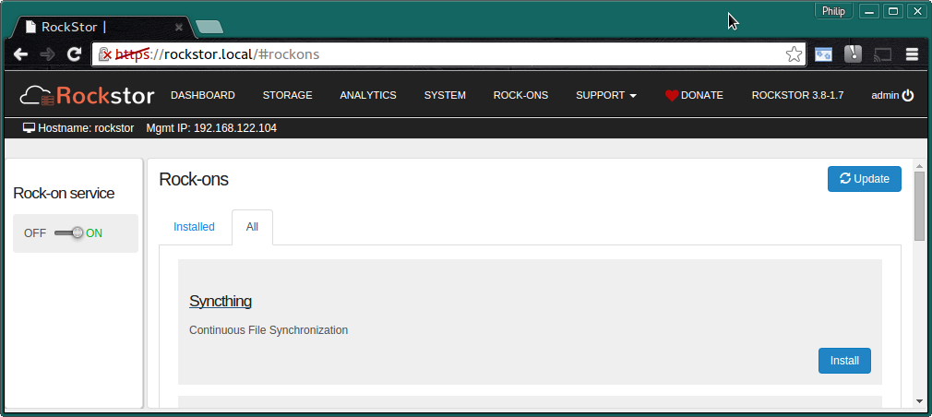Open the Rock-ons menu item
The height and width of the screenshot is (417, 932).
[520, 95]
